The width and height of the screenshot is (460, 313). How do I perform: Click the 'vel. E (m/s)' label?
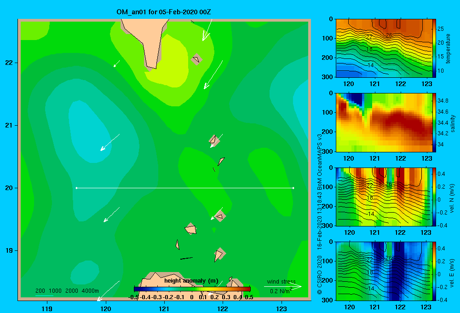point(452,273)
